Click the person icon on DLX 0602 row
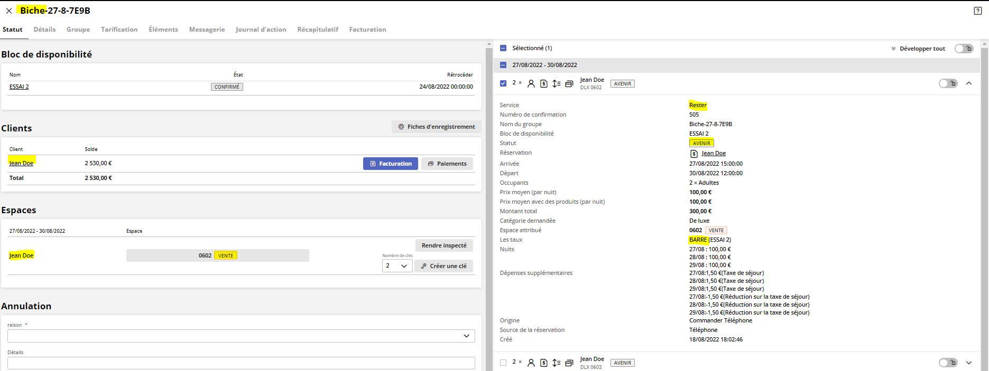989x371 pixels. coord(531,83)
